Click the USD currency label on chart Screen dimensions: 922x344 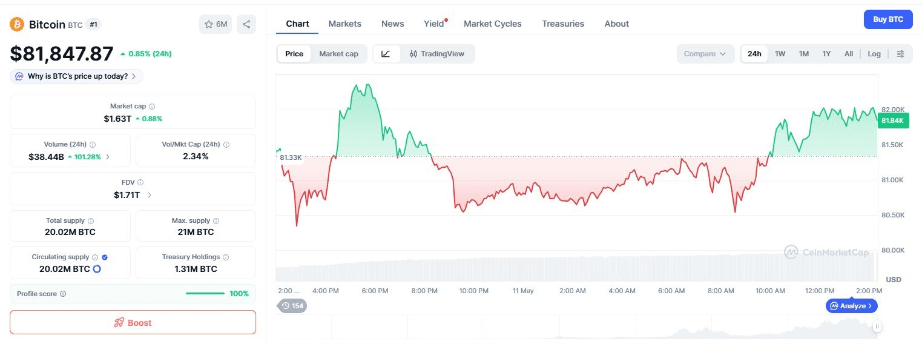pyautogui.click(x=894, y=280)
